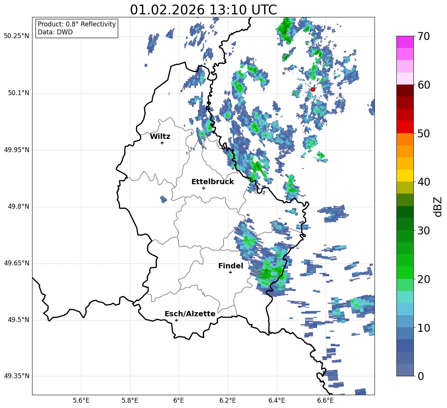
Task: Click the 20 colorbar tick value
Action: tap(424, 279)
